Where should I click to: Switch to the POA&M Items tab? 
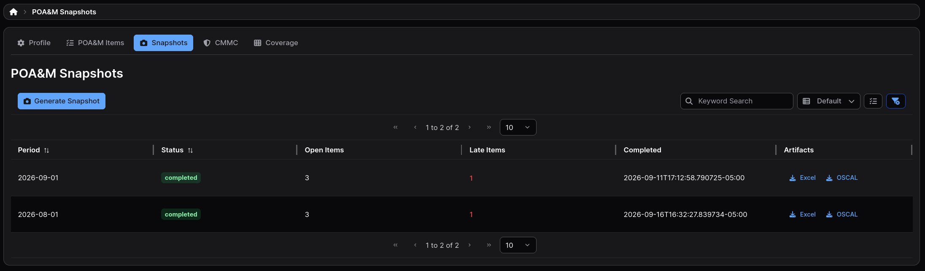95,43
